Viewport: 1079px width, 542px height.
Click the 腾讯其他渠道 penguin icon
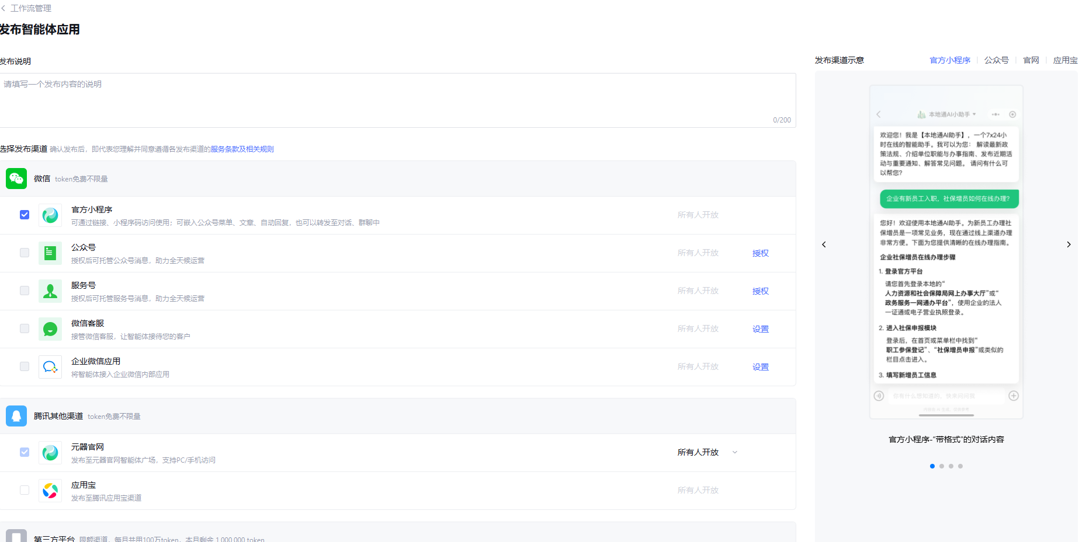point(16,416)
